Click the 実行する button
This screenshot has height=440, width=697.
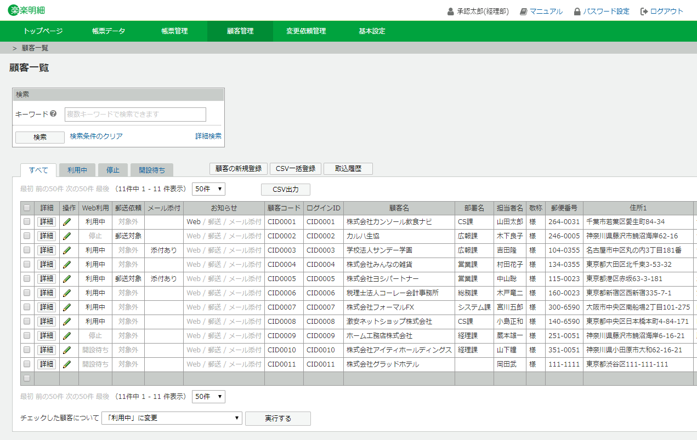point(278,419)
